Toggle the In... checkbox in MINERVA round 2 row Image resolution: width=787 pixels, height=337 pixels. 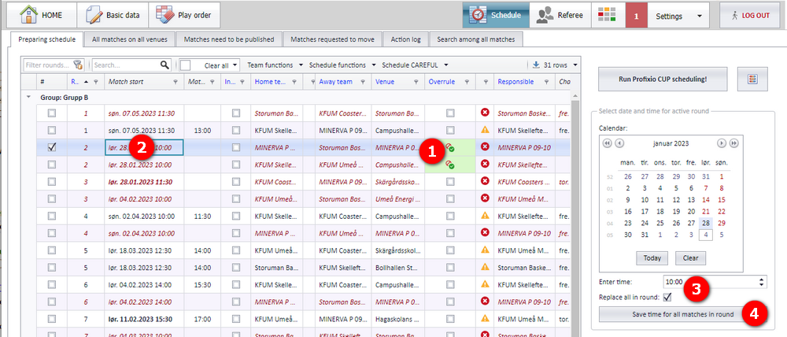pos(236,148)
